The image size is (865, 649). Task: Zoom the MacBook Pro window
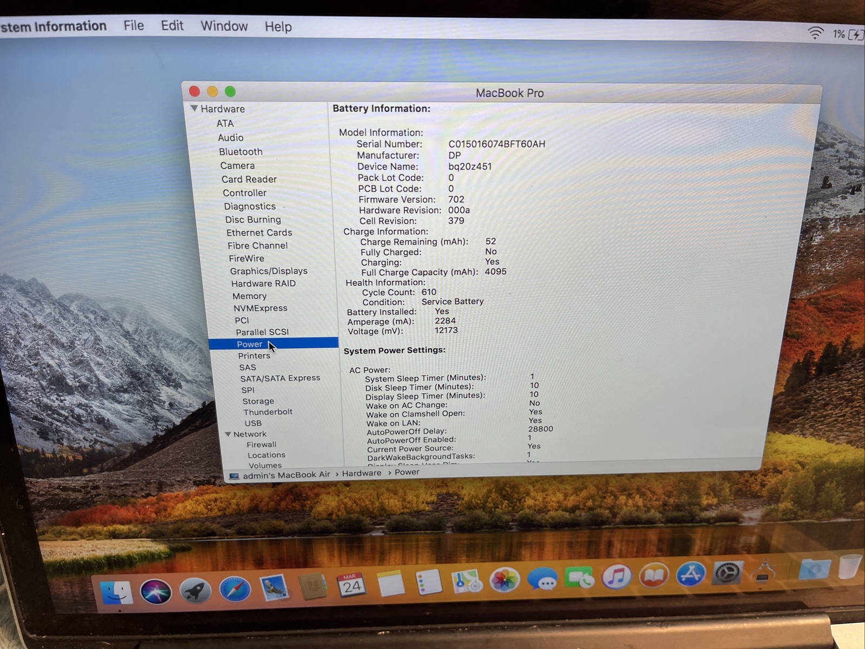(x=230, y=91)
